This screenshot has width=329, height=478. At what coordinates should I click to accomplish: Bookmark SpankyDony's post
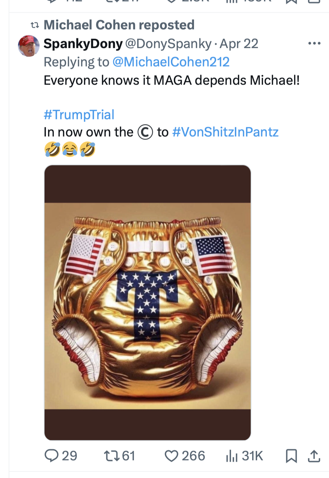click(x=291, y=456)
